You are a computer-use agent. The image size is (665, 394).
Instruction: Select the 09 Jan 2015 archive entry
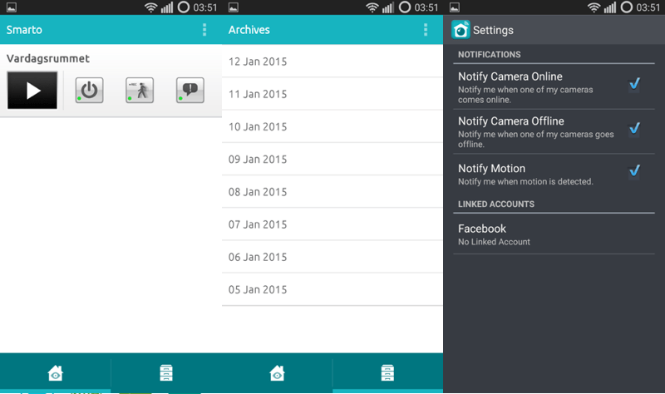click(x=332, y=159)
